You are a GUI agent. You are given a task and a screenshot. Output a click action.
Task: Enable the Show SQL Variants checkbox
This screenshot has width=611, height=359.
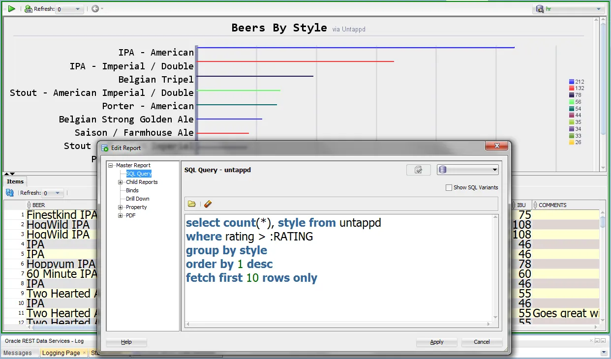pyautogui.click(x=449, y=187)
